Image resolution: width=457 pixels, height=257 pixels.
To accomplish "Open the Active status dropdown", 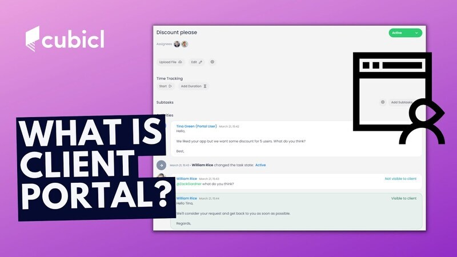I will (405, 33).
